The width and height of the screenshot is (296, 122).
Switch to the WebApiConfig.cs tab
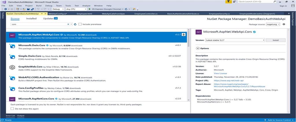tap(58, 14)
